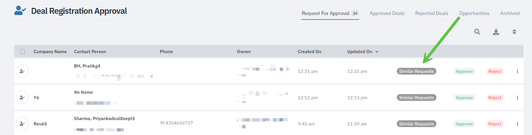Open three-dot menu for Rev65 row
The image size is (532, 135).
(517, 124)
